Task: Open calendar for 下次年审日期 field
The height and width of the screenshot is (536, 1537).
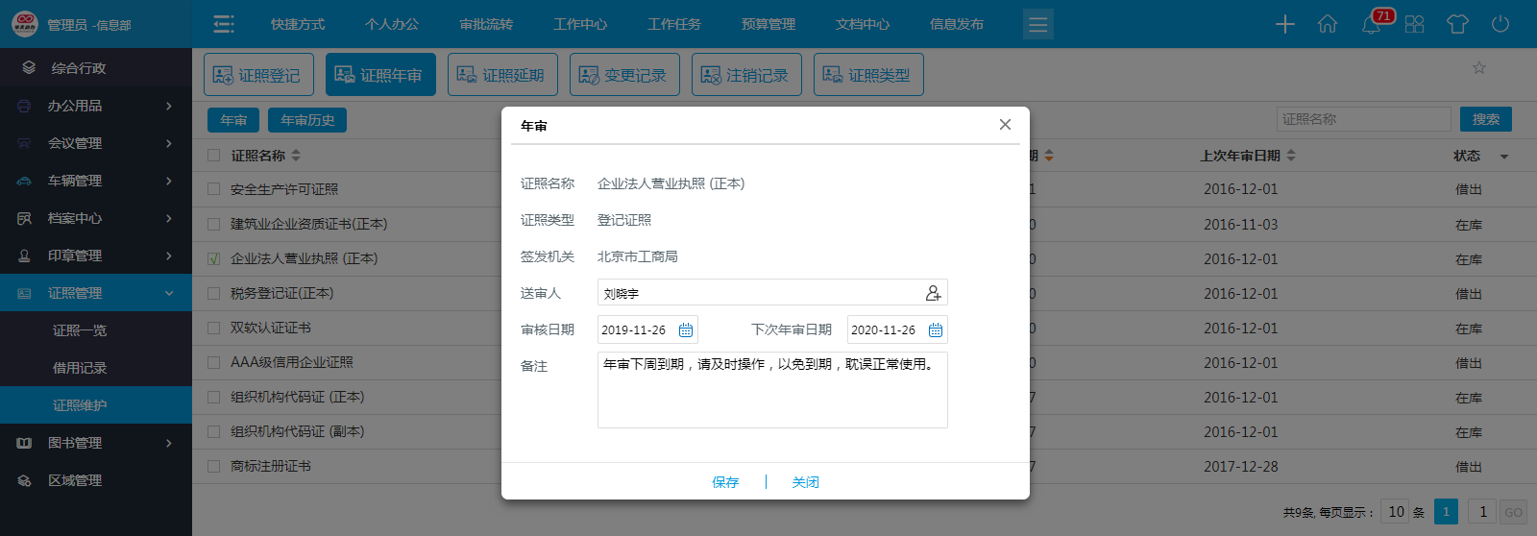Action: pyautogui.click(x=936, y=329)
